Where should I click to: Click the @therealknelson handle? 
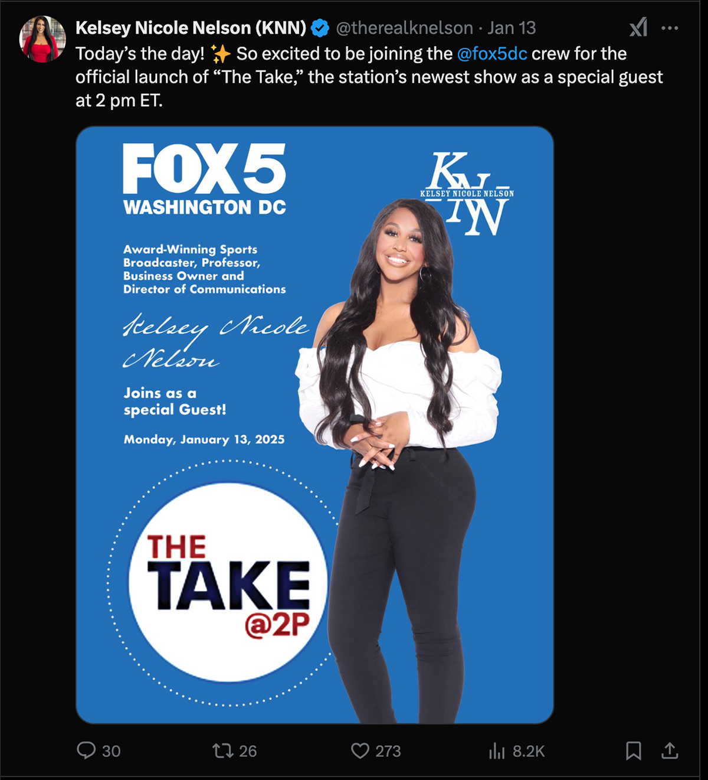point(404,28)
